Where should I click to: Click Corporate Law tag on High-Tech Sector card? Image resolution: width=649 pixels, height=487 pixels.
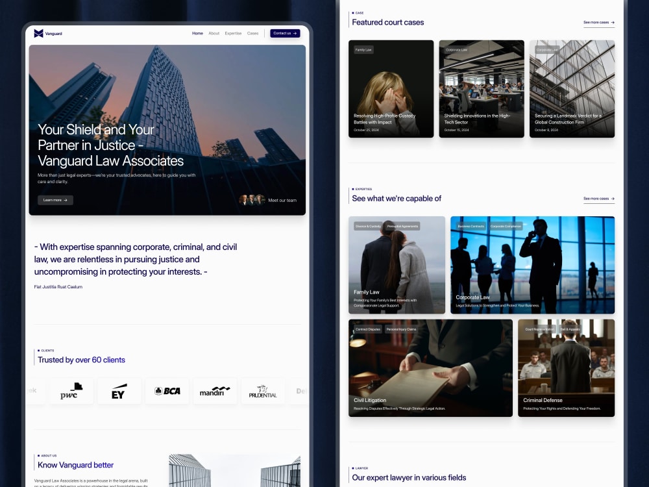click(x=456, y=50)
